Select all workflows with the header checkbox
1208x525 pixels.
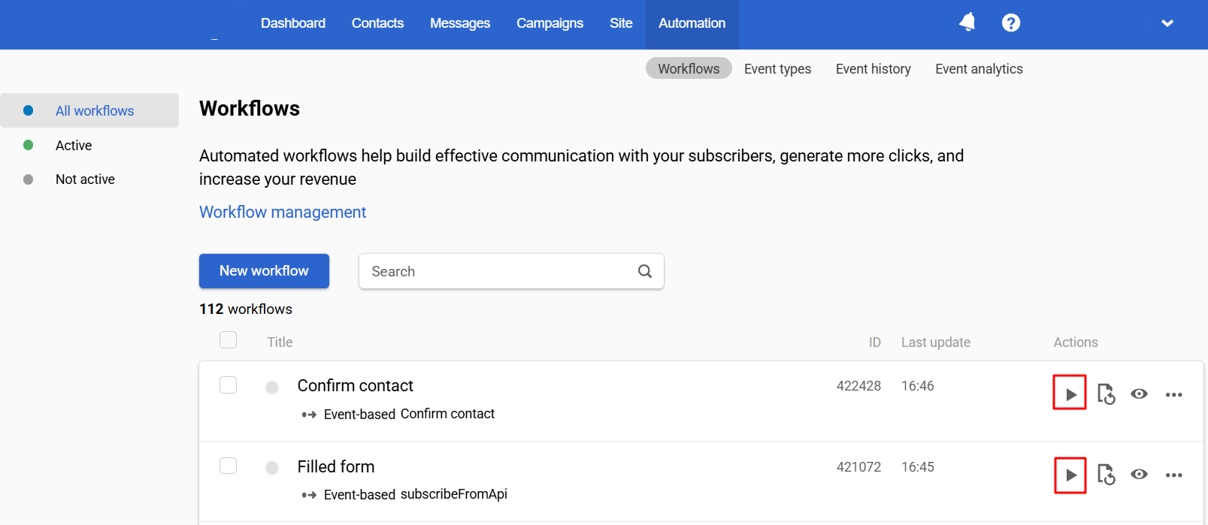pos(228,340)
